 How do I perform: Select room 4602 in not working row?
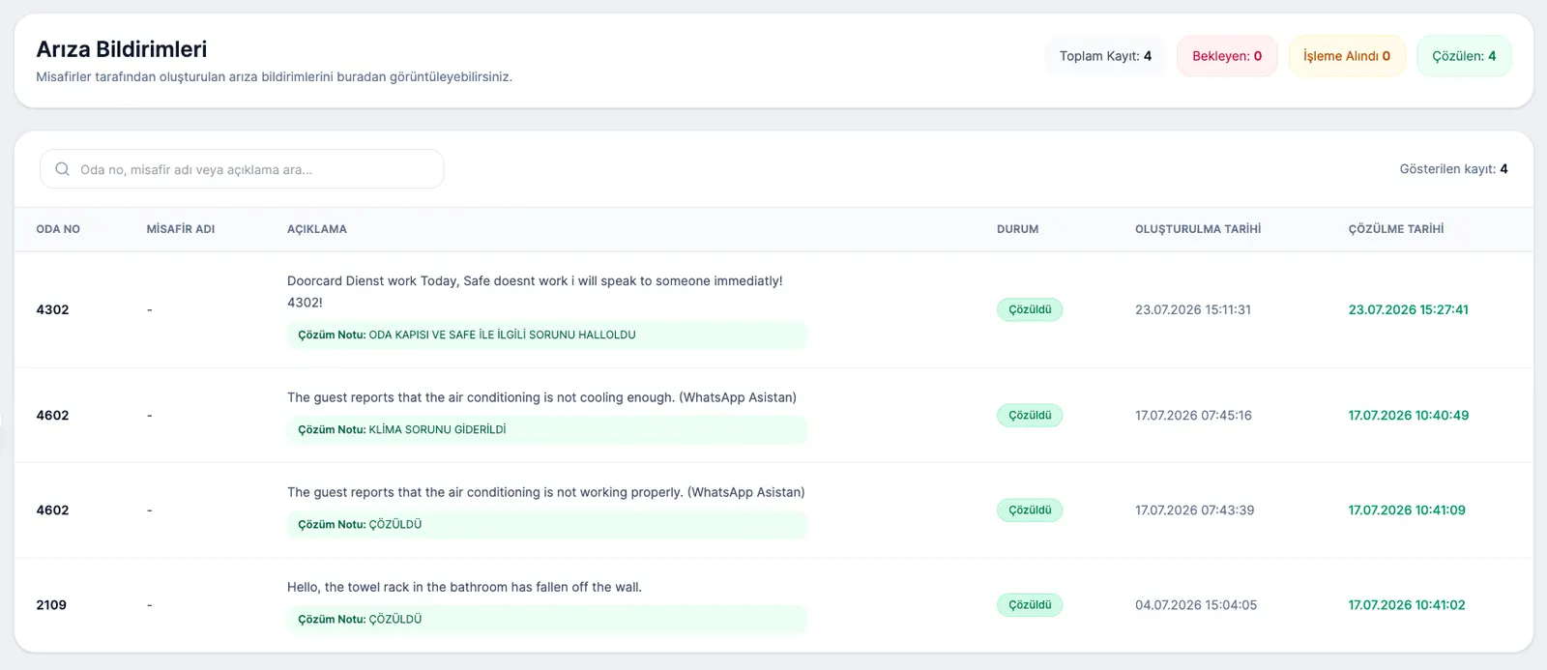[x=52, y=510]
